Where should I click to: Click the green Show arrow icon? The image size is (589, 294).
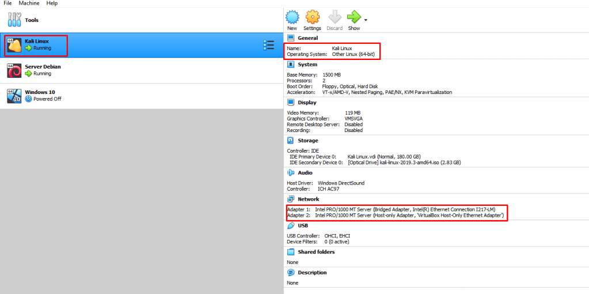[354, 17]
